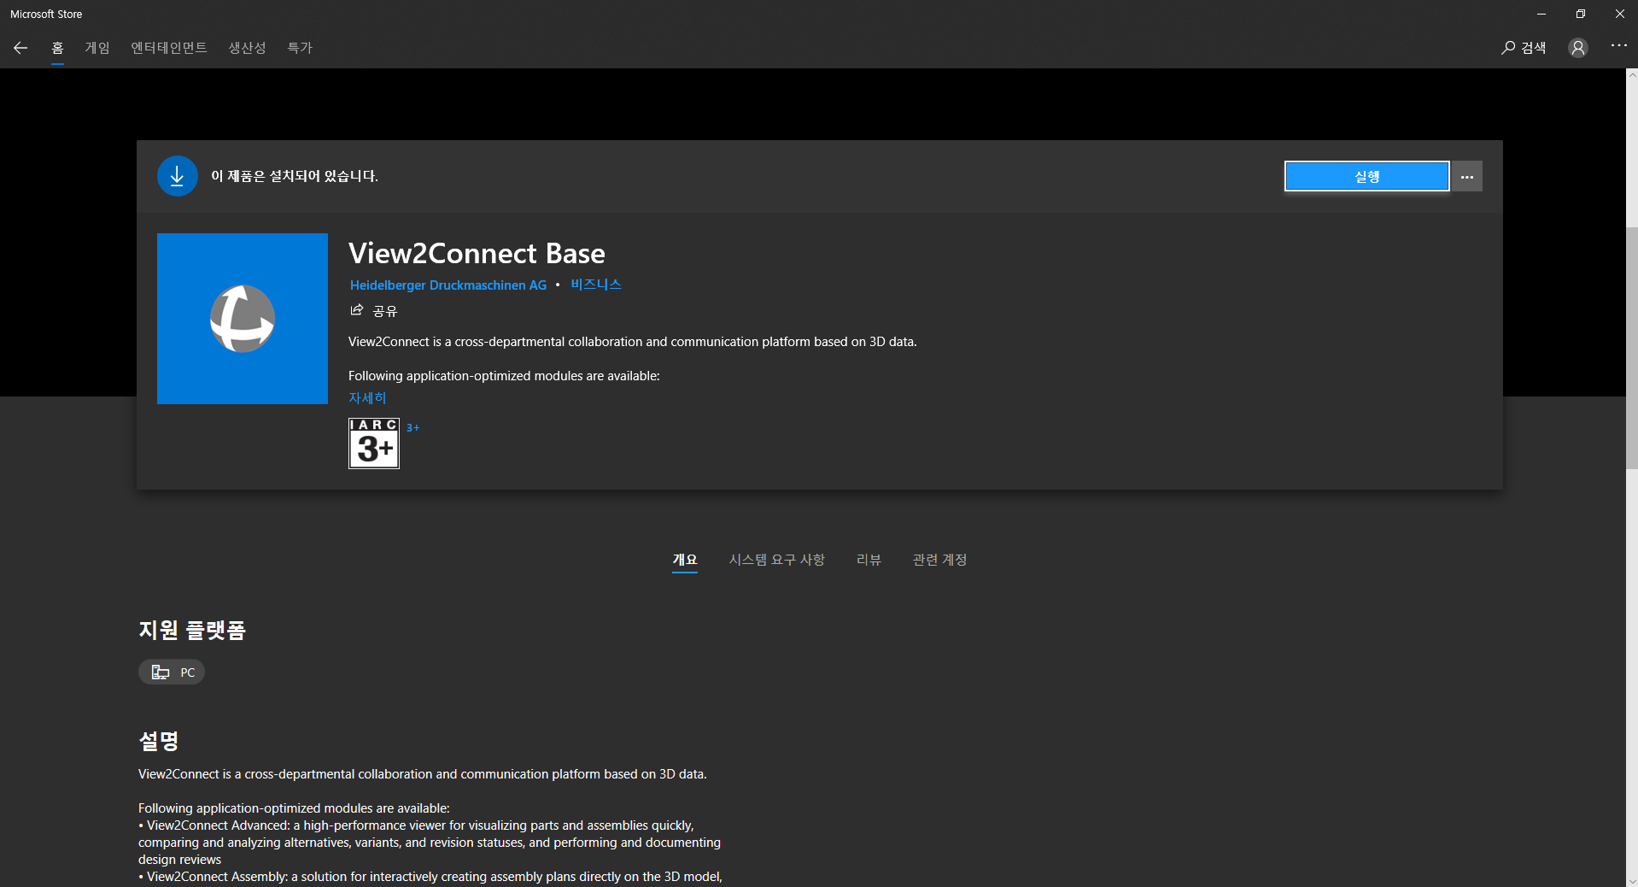Restore down the Microsoft Store window
The image size is (1638, 887).
(1581, 14)
